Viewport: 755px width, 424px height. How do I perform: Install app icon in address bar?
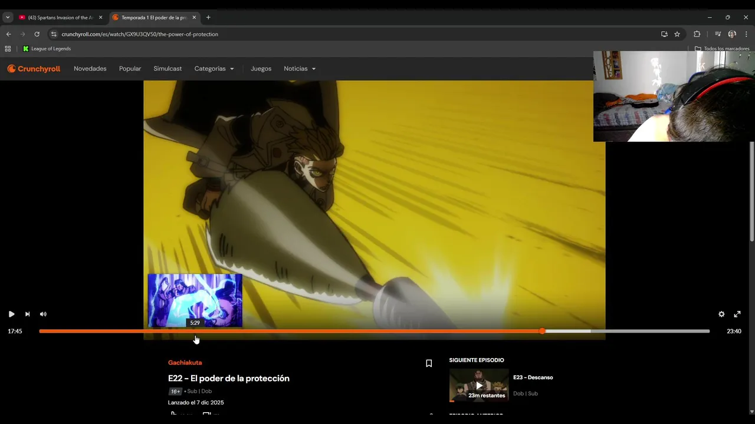click(x=664, y=34)
